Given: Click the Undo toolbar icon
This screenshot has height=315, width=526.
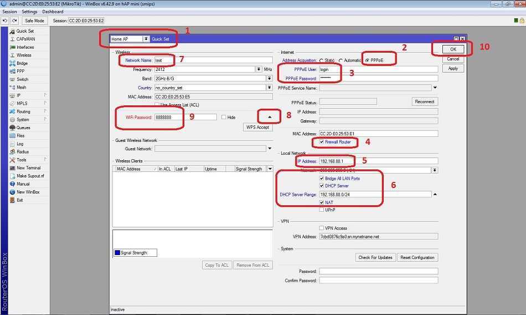Looking at the screenshot, I should click(5, 21).
